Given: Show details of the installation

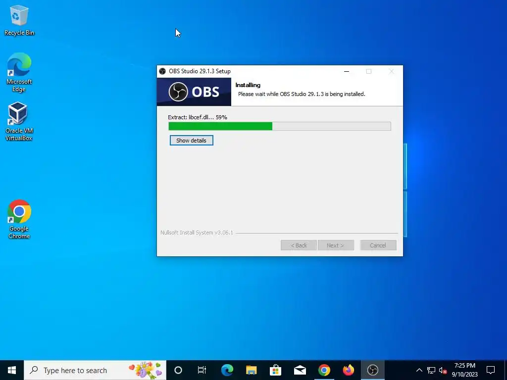Looking at the screenshot, I should (192, 140).
